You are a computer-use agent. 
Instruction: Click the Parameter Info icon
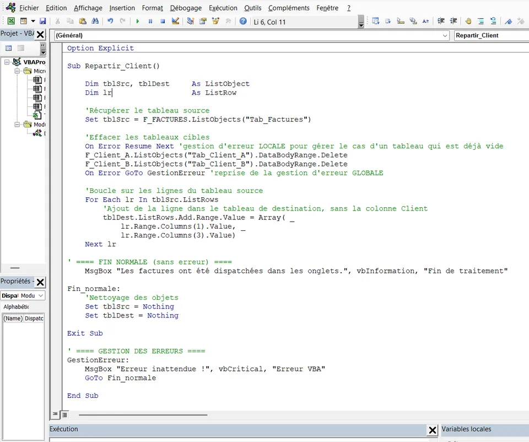[413, 21]
